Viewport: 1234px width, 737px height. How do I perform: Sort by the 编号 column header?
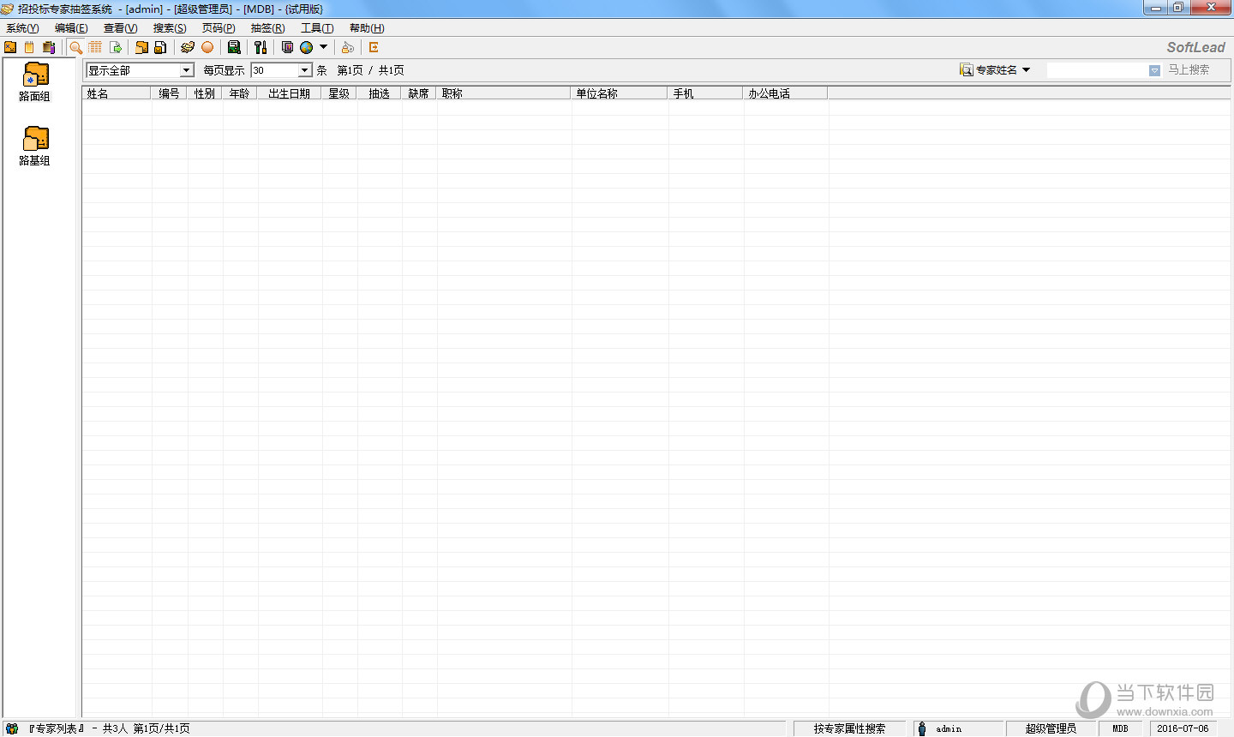point(170,93)
